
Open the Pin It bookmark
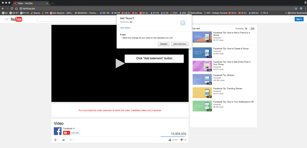click(264, 13)
